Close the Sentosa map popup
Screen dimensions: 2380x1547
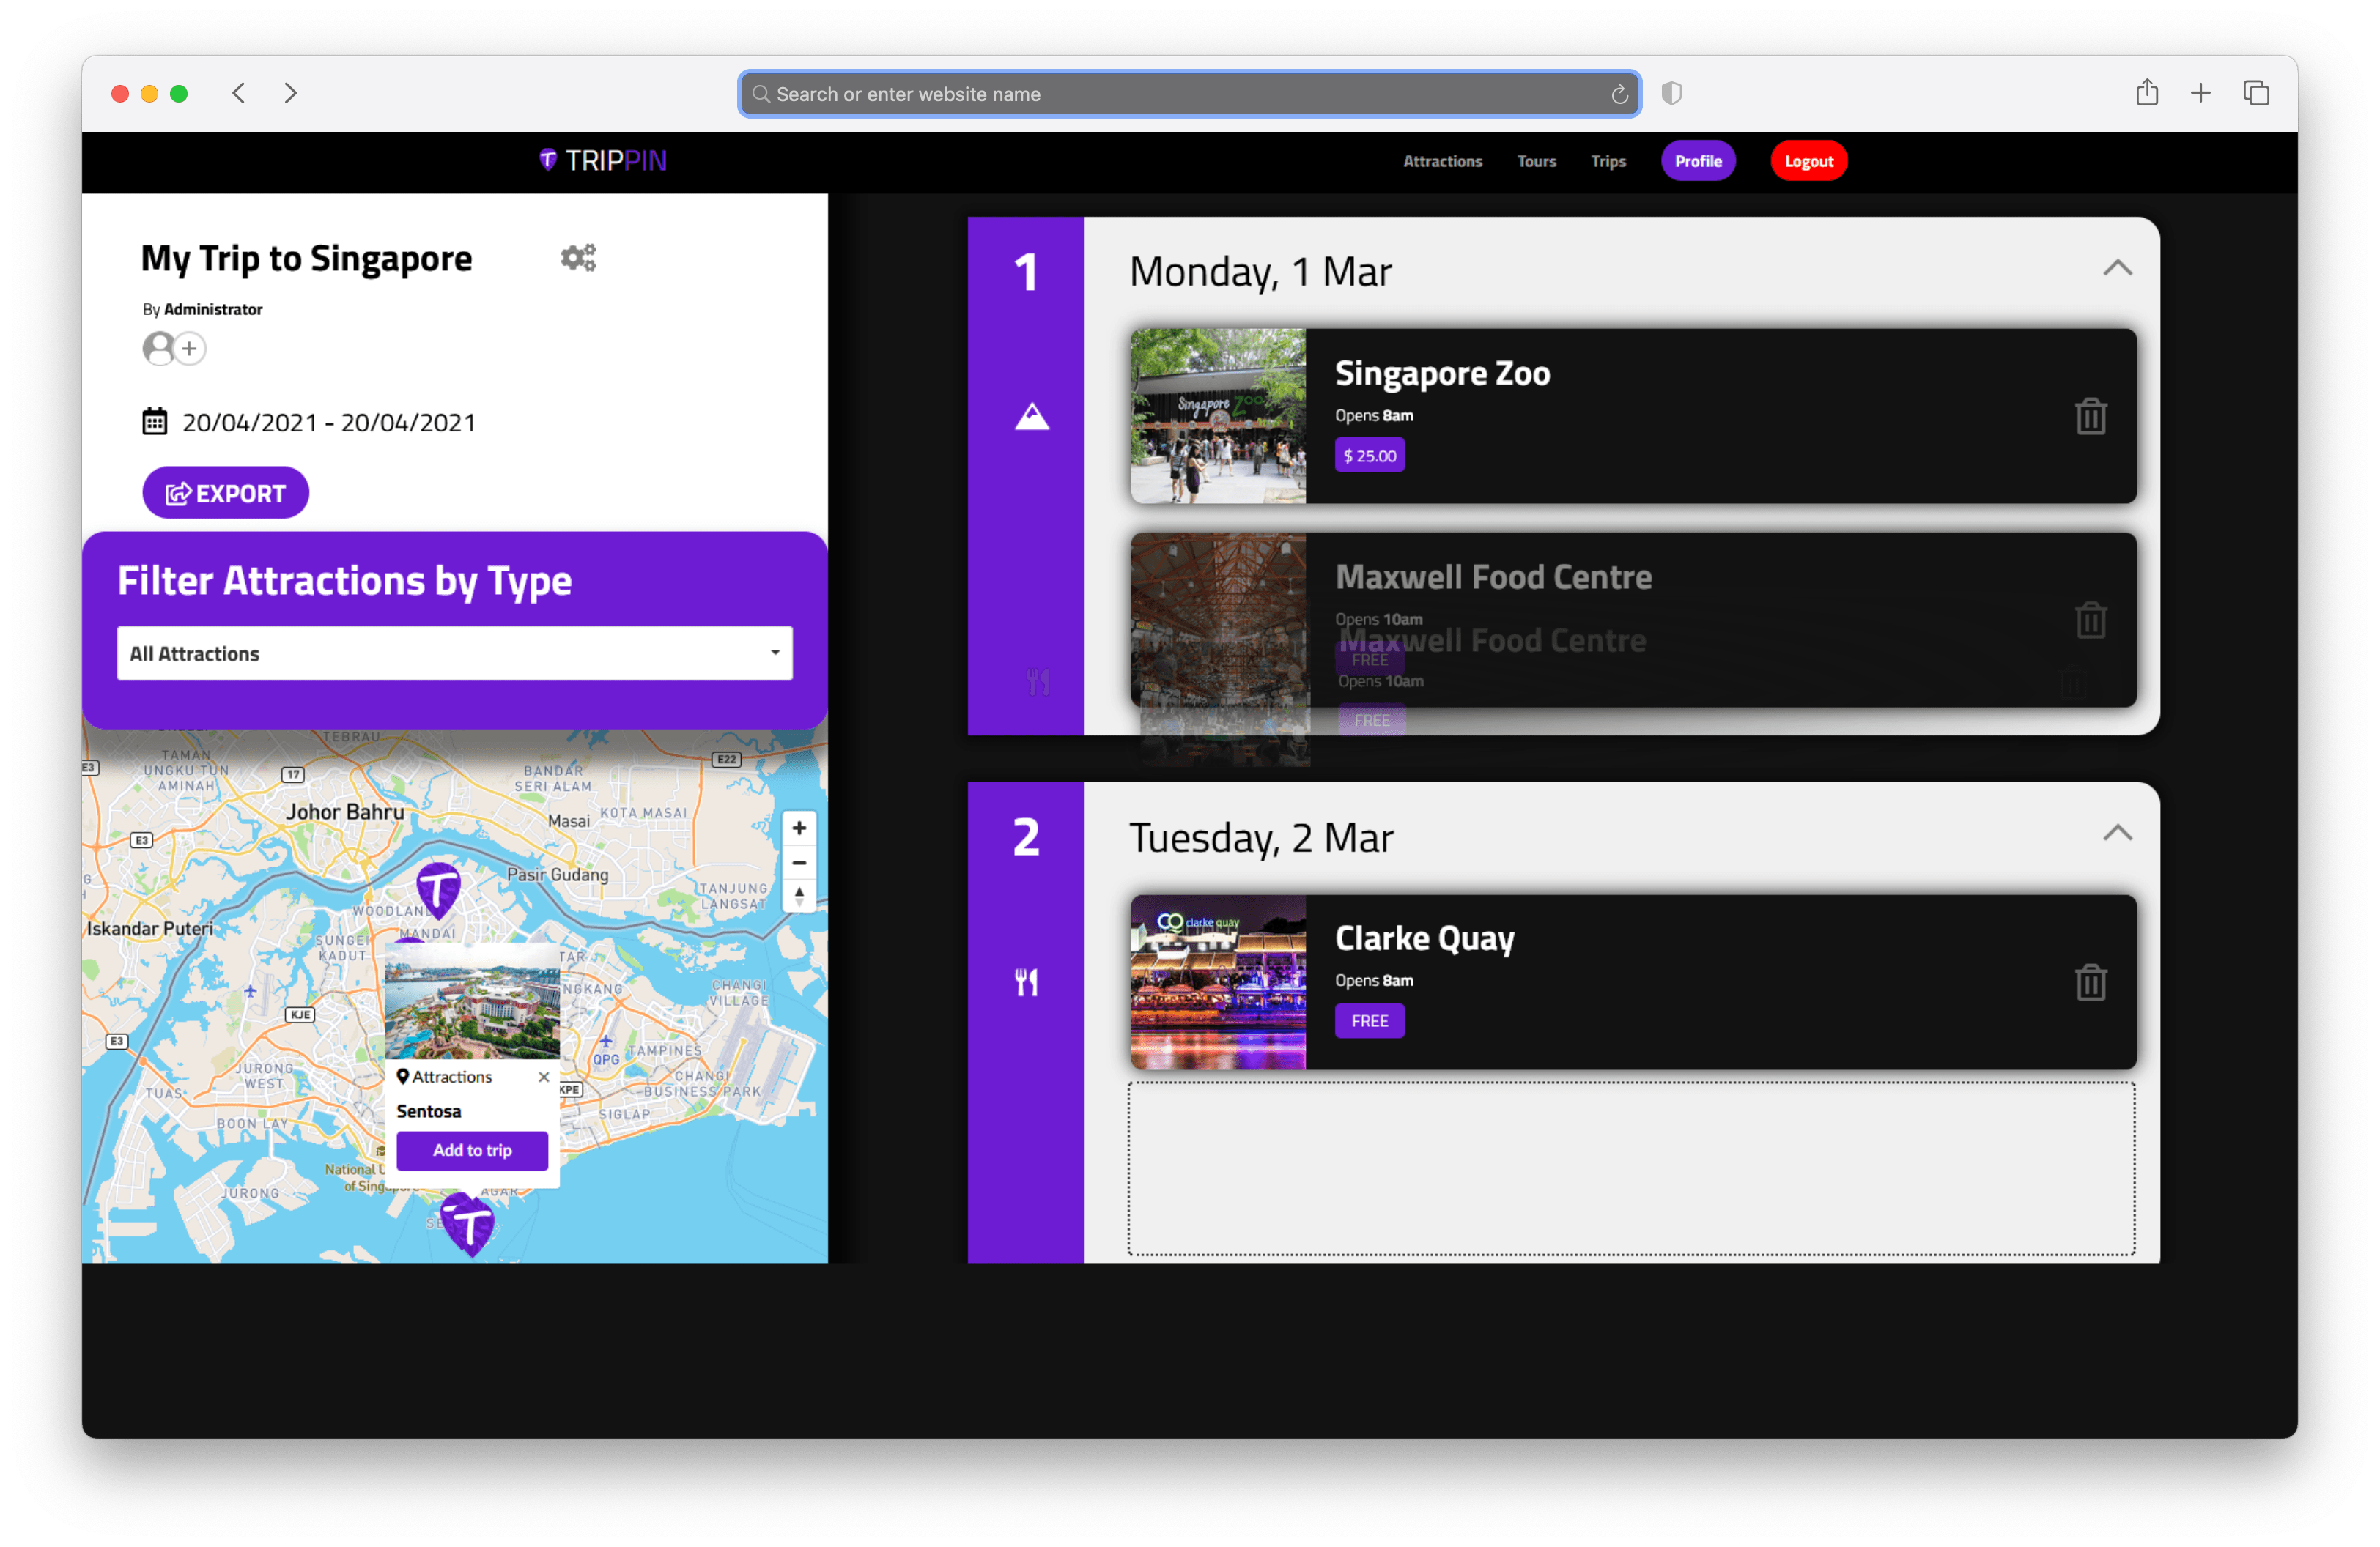(x=543, y=1077)
